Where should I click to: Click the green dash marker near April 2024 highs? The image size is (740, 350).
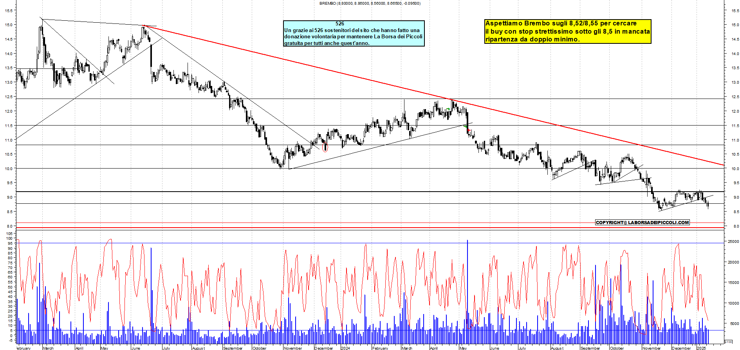tap(448, 109)
